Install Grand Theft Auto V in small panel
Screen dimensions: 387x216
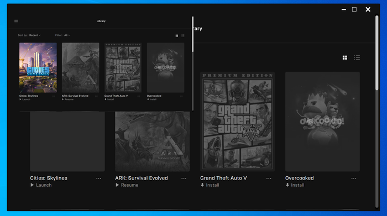click(x=109, y=99)
